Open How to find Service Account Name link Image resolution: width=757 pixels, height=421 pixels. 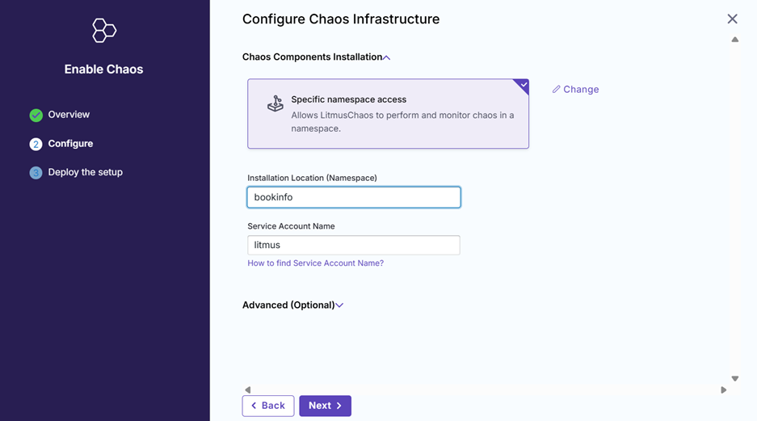(x=315, y=263)
